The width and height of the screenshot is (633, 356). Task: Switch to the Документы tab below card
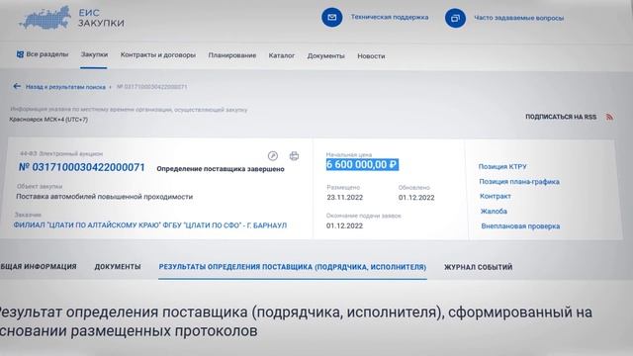[x=118, y=267]
